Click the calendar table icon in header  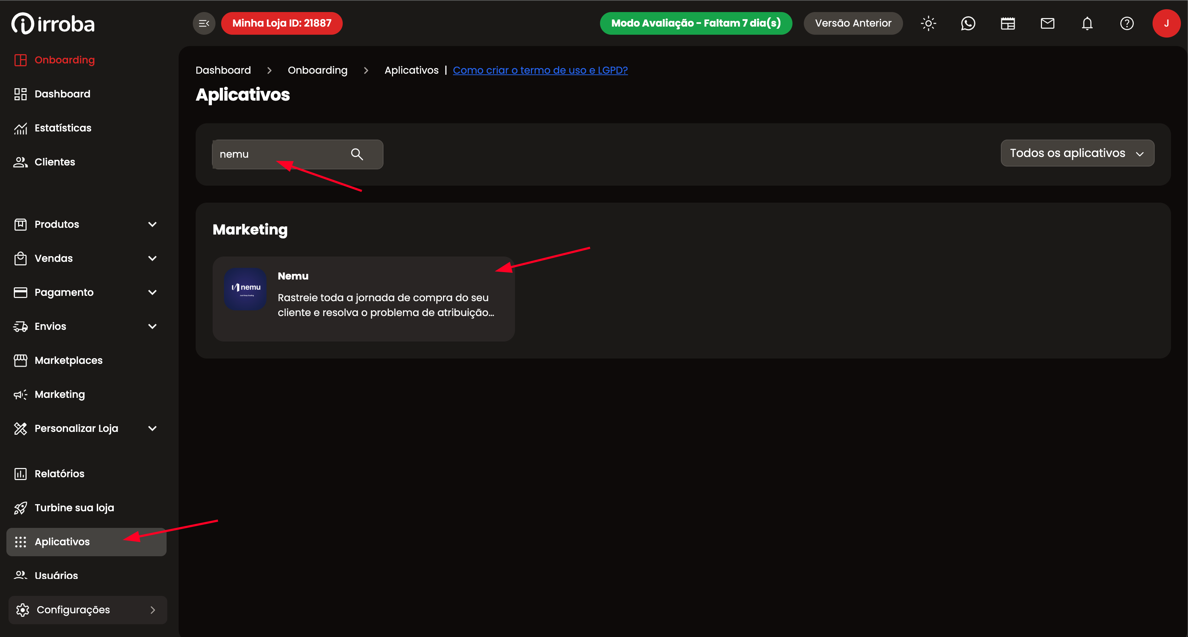point(1008,23)
